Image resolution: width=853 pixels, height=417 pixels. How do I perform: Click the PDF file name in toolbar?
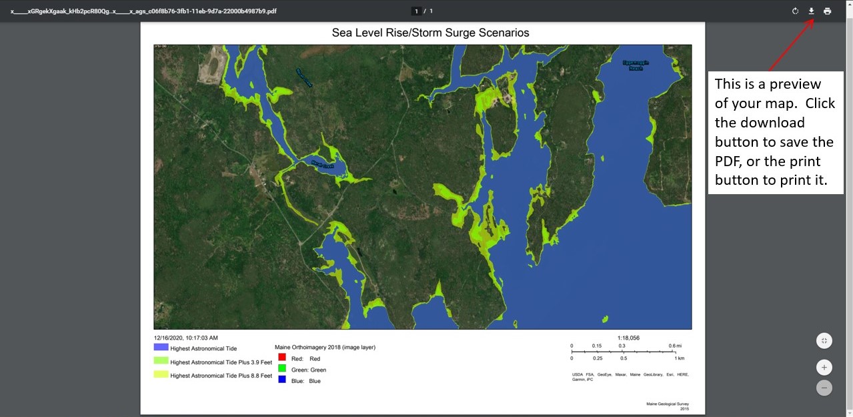(x=143, y=11)
